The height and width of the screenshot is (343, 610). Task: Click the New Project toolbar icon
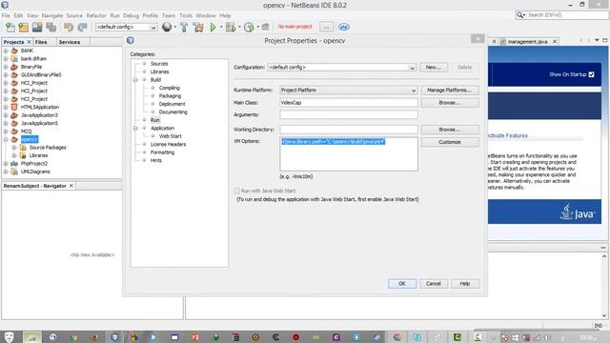click(23, 27)
